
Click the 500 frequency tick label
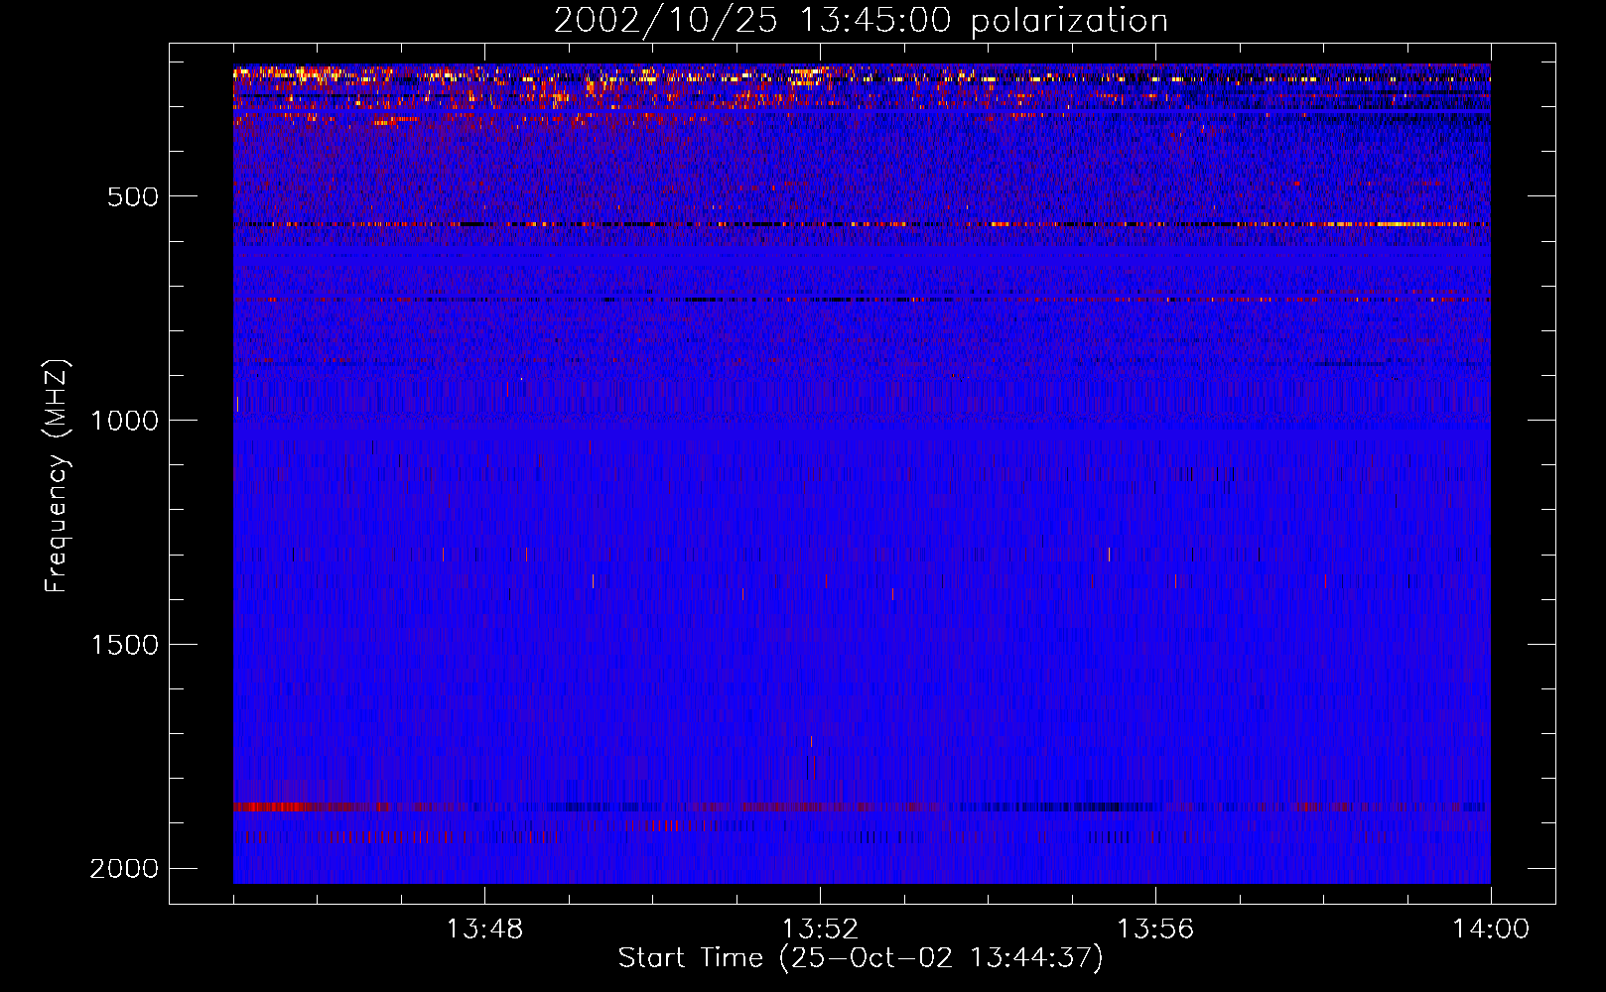tap(133, 196)
